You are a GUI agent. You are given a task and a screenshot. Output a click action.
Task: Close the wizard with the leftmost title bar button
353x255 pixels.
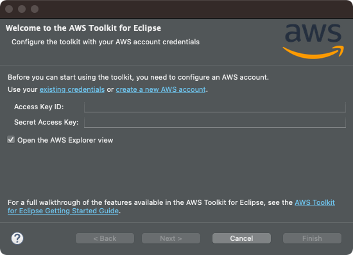9,9
